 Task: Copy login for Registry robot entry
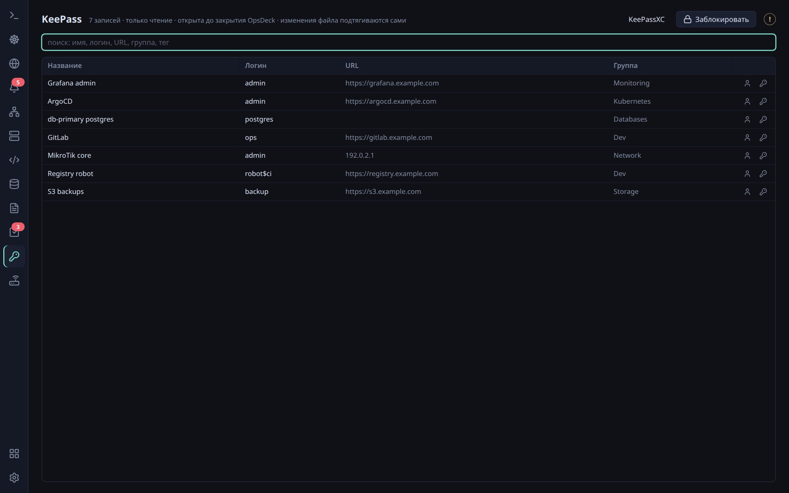point(747,173)
